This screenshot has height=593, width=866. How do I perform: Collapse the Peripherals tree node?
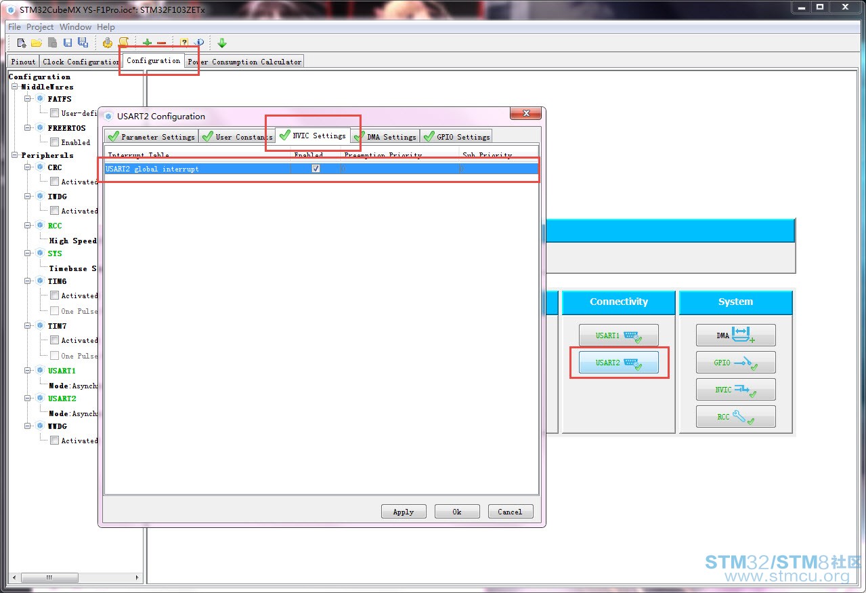tap(14, 155)
